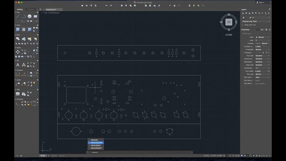The height and width of the screenshot is (161, 286).
Task: Collapse the Hatch section
Action: click(16, 25)
